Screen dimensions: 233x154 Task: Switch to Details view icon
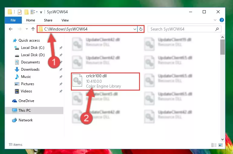click(x=214, y=145)
